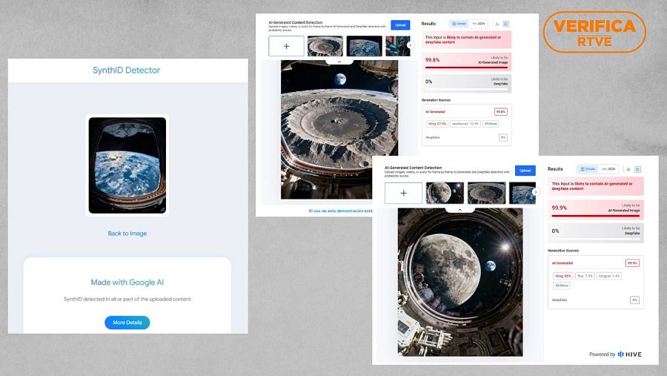The width and height of the screenshot is (667, 376).
Task: Switch to JSON view in 99.8% window
Action: coord(479,24)
